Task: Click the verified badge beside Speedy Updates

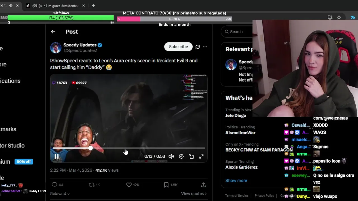Action: 100,45
